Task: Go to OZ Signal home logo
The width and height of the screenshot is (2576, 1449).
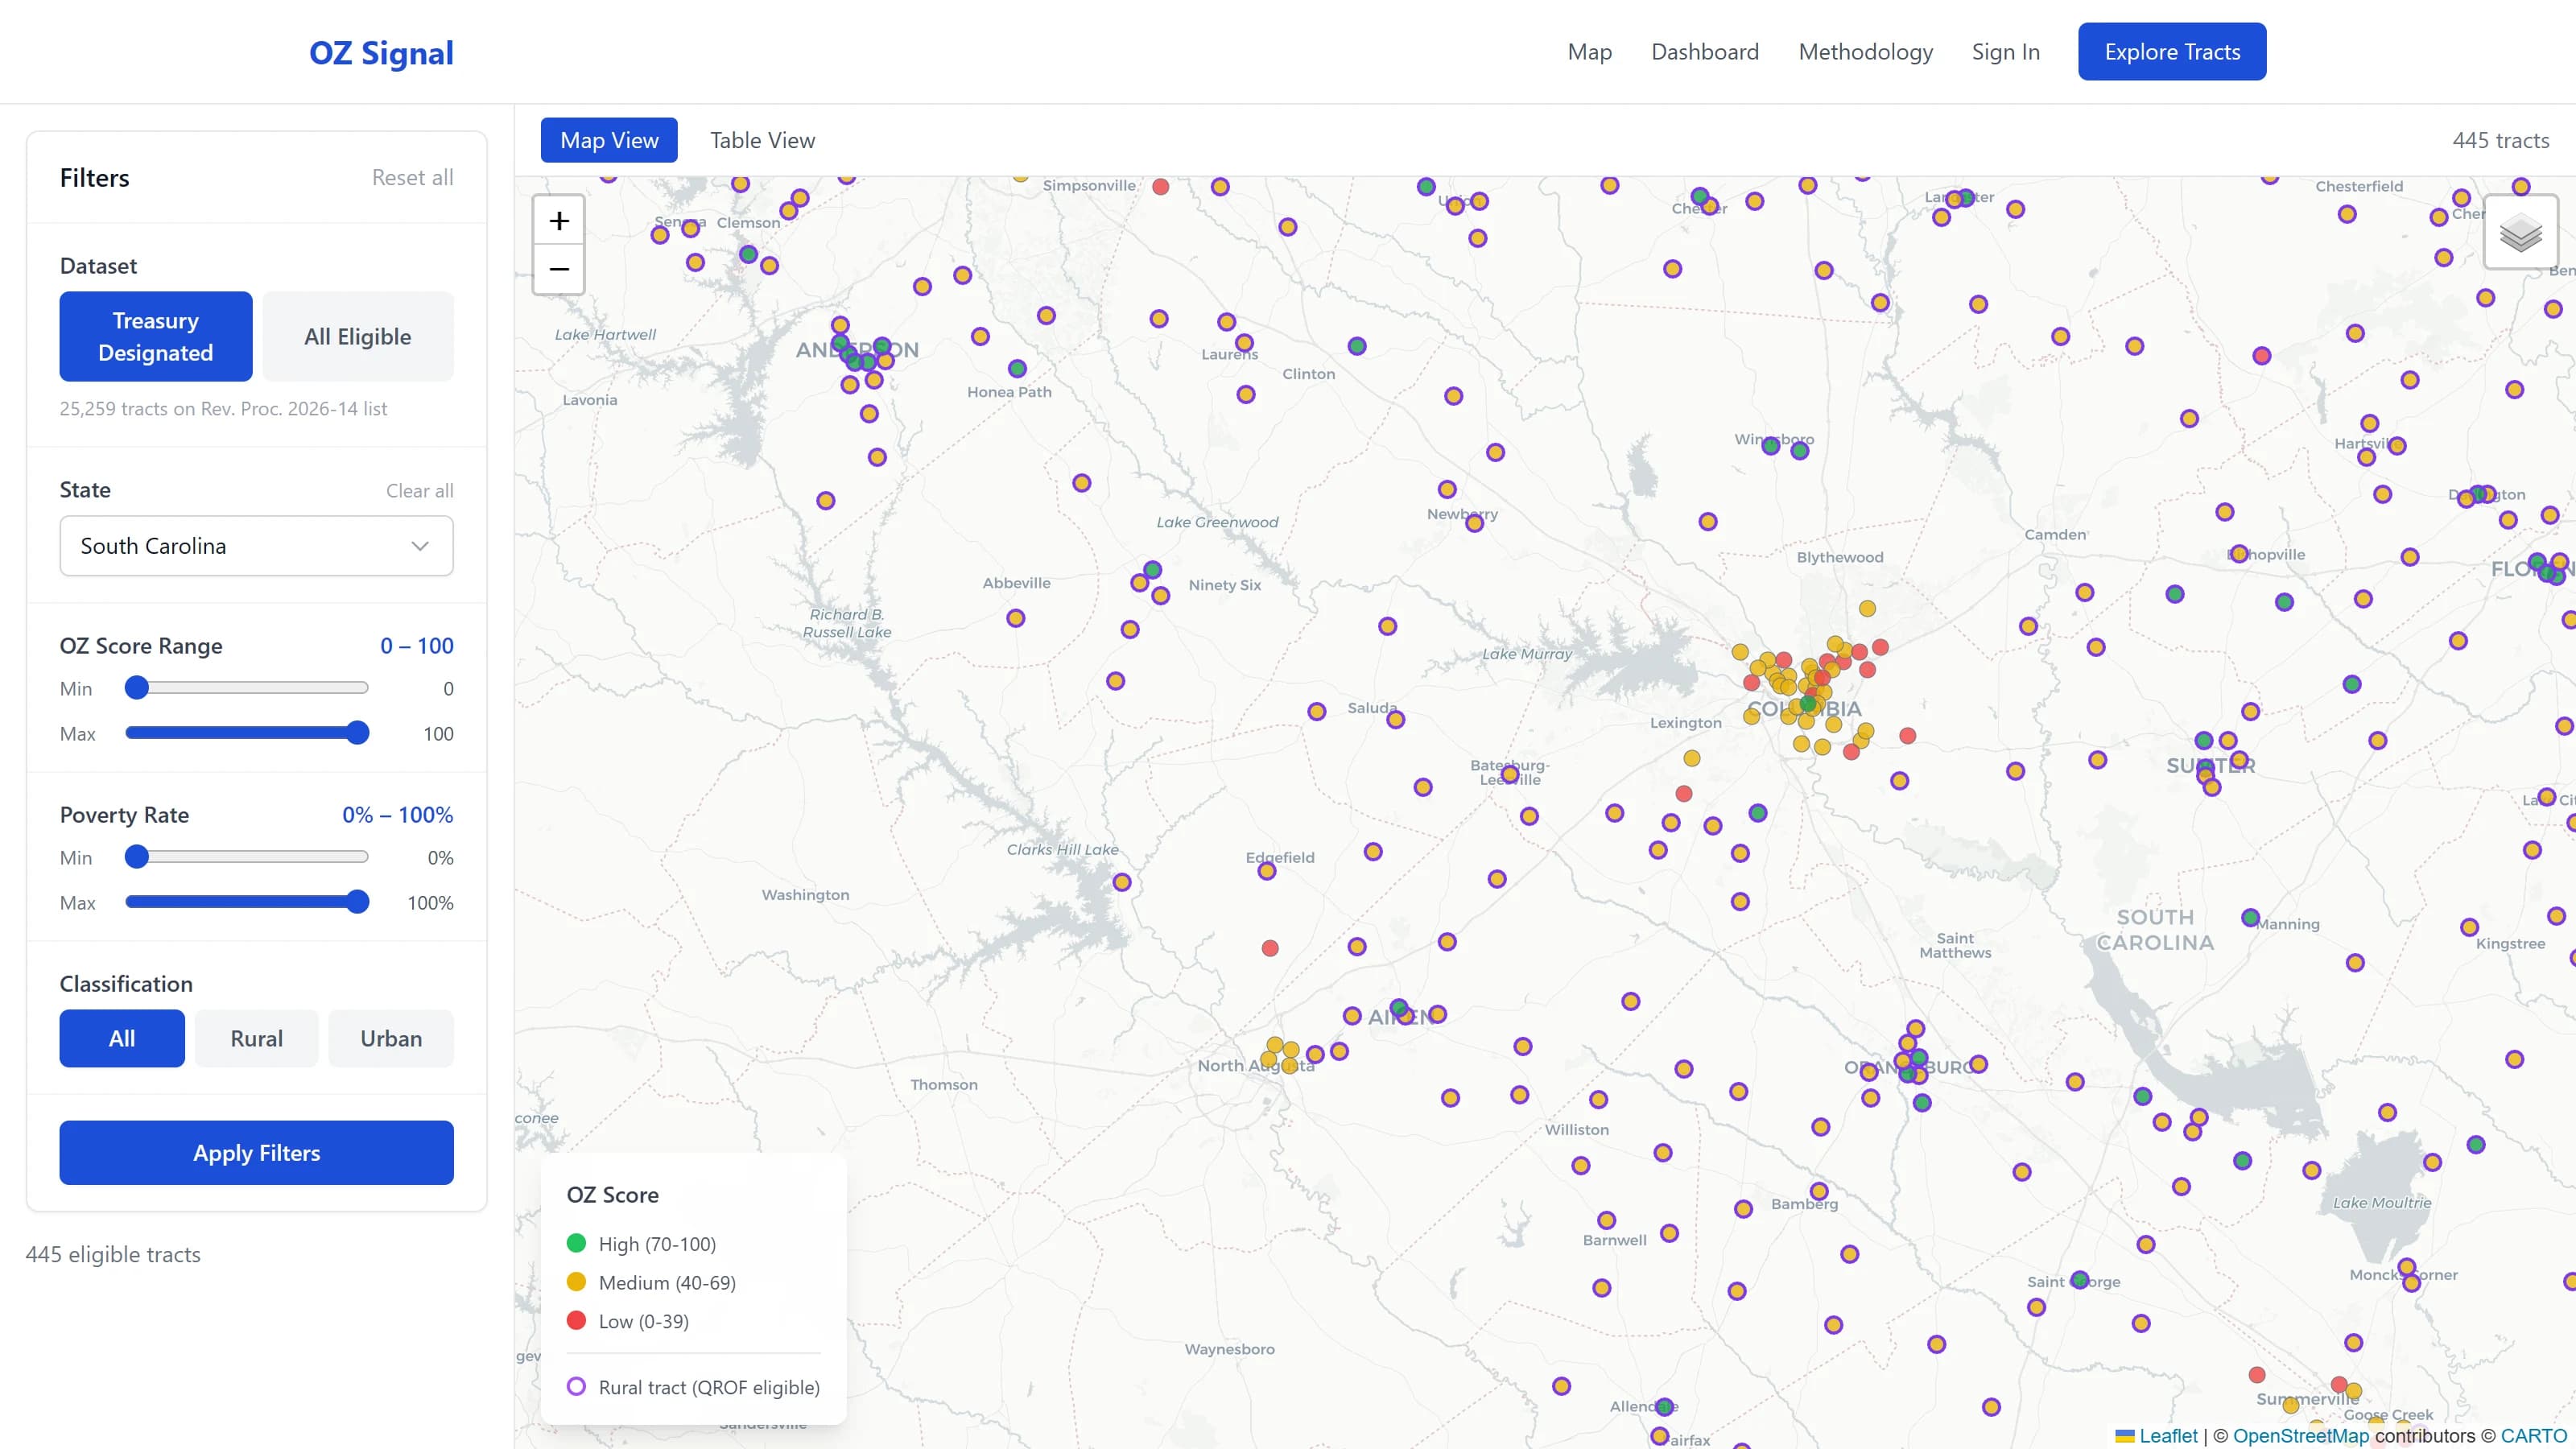Action: (x=381, y=52)
